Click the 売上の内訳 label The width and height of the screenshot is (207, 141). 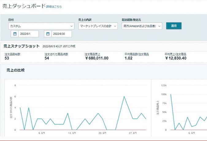85,20
